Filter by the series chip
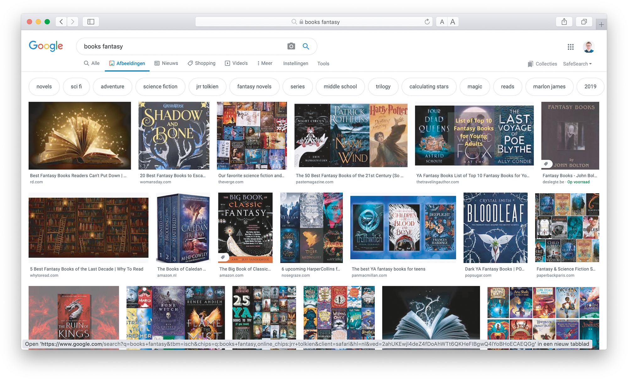Viewport: 628px width, 379px height. pyautogui.click(x=298, y=87)
